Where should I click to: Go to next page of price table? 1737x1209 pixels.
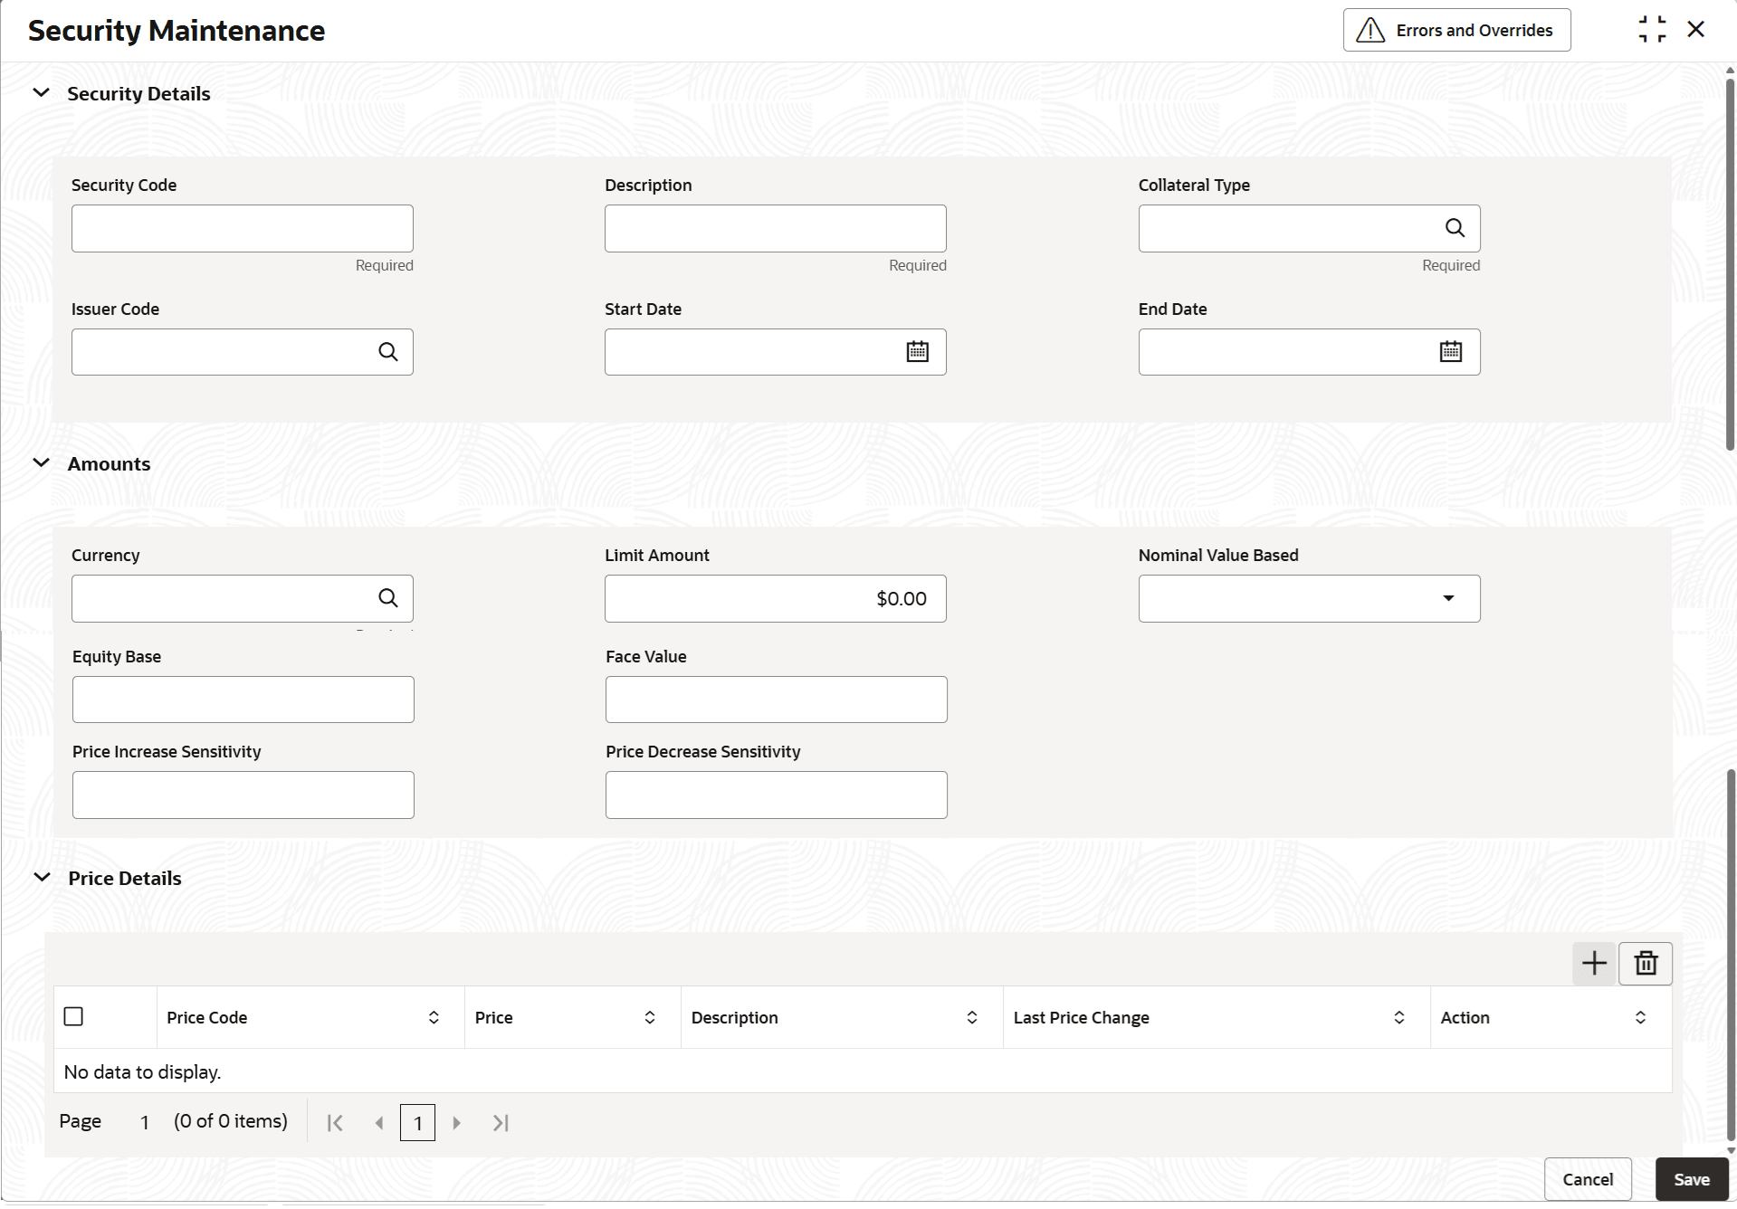(x=456, y=1123)
